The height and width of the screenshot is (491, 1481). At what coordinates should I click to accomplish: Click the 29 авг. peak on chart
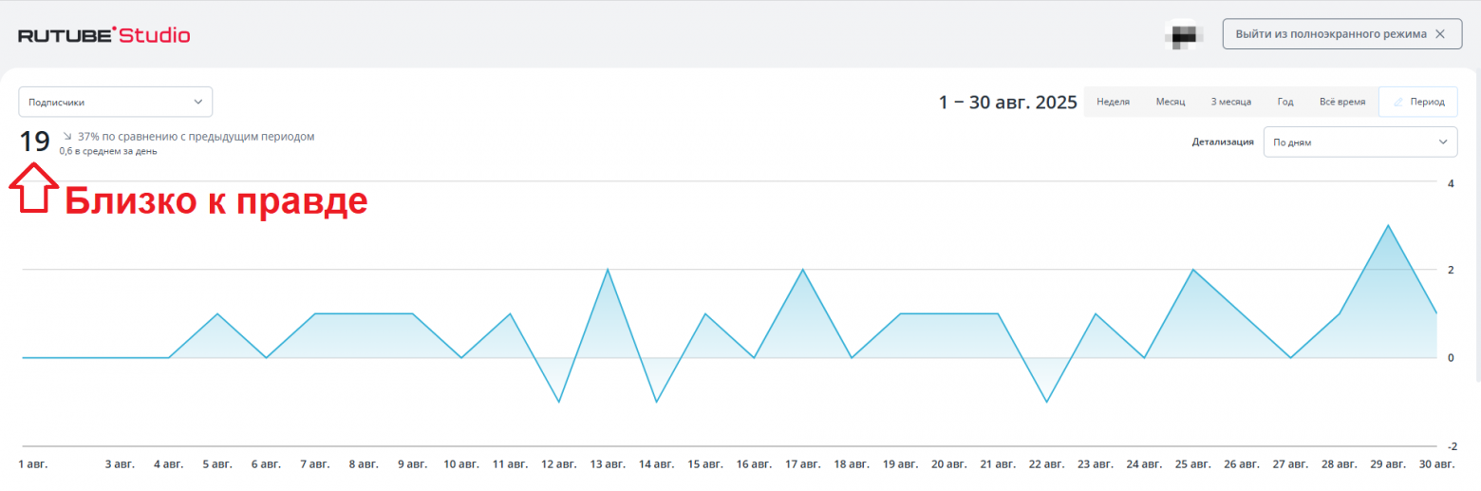(x=1388, y=226)
